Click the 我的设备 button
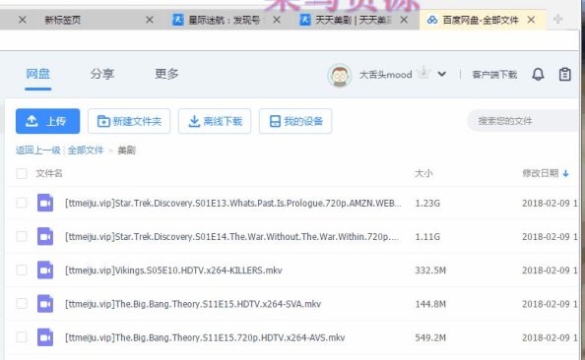This screenshot has height=360, width=585. [295, 121]
